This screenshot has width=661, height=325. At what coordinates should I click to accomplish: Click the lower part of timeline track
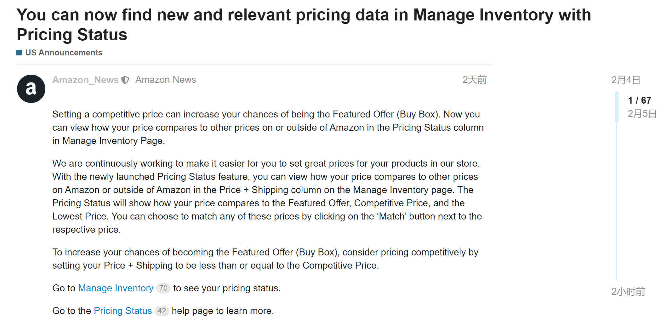point(617,202)
